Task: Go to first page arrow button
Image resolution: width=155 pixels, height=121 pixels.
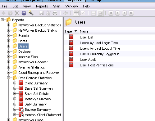Action: [x=111, y=13]
